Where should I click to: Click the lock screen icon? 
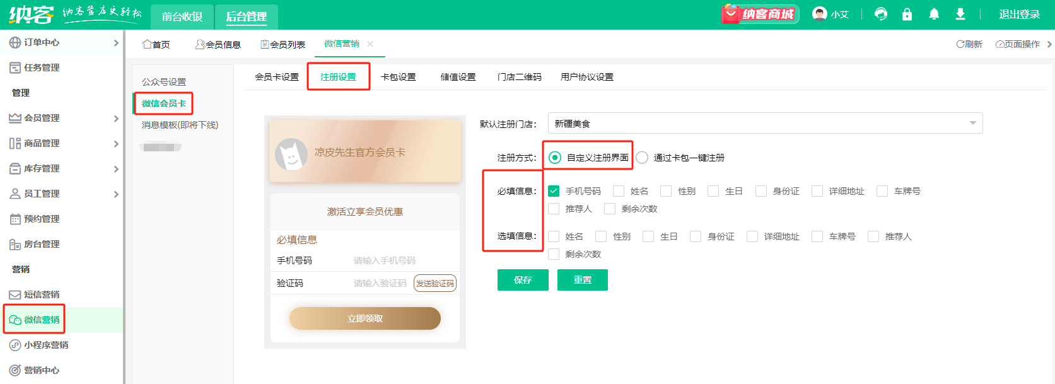point(907,15)
